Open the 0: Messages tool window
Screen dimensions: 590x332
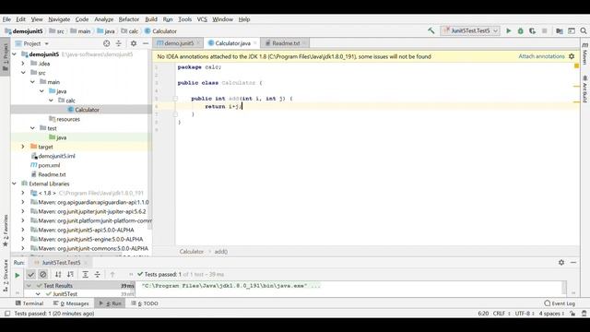(x=71, y=303)
